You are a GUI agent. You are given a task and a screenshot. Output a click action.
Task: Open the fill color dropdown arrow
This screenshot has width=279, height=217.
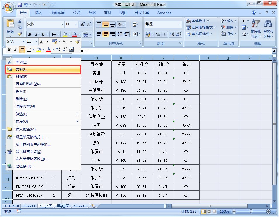click(70, 34)
